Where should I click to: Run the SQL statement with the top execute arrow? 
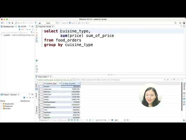point(37,30)
